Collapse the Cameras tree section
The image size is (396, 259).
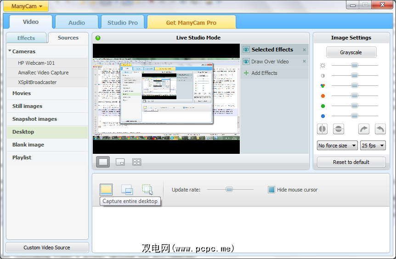pyautogui.click(x=10, y=51)
